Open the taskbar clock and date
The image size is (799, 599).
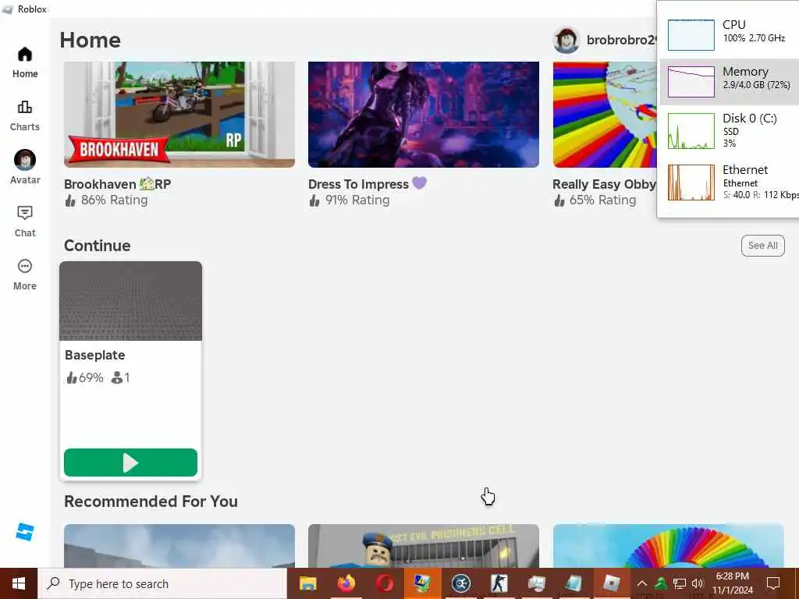[732, 583]
